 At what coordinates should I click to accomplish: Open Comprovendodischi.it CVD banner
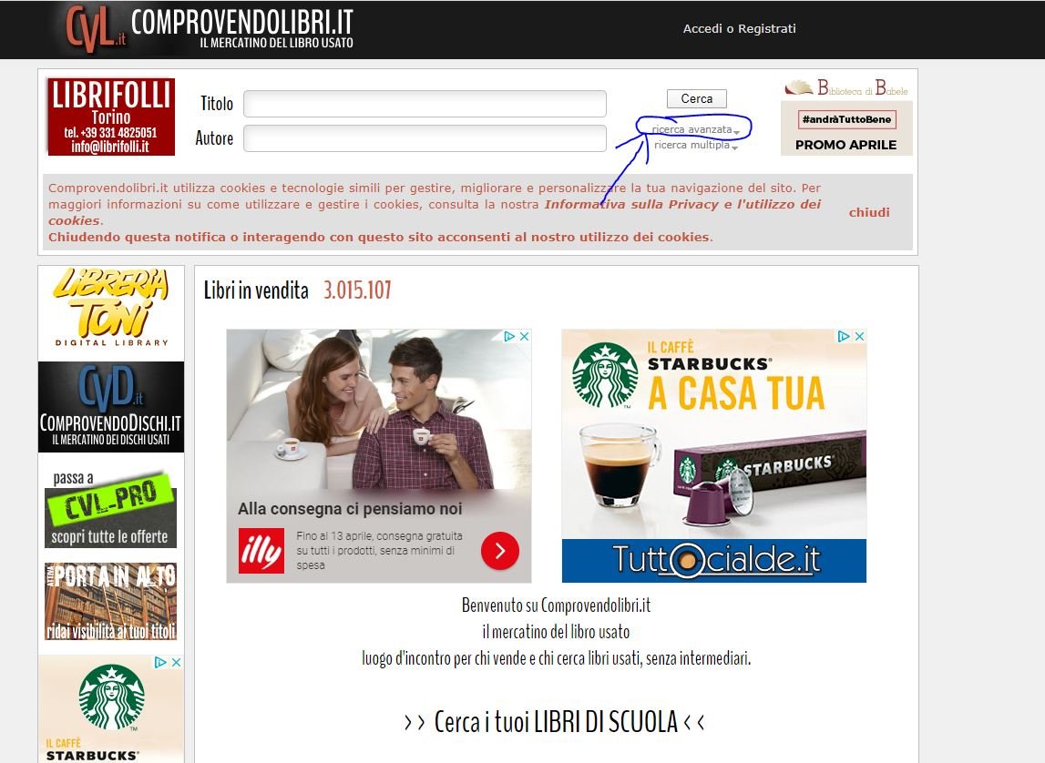(111, 407)
